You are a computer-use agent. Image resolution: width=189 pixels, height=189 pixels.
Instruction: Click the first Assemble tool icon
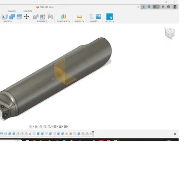pyautogui.click(x=35, y=17)
